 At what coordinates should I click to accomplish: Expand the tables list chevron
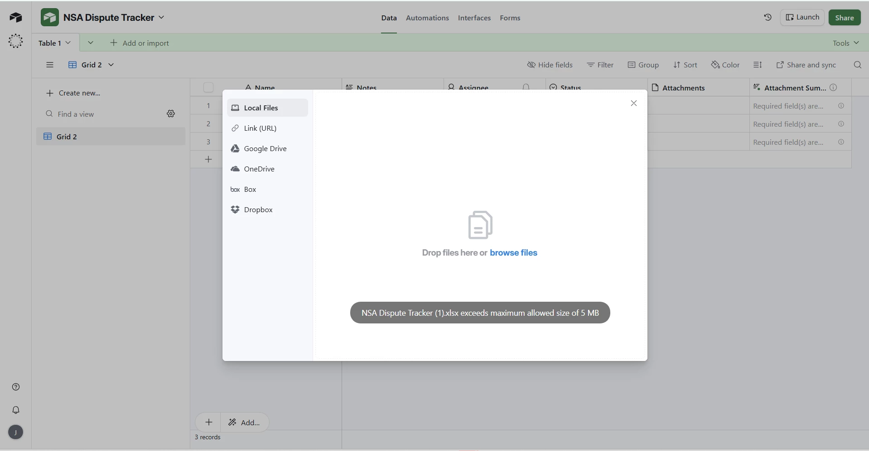click(91, 43)
